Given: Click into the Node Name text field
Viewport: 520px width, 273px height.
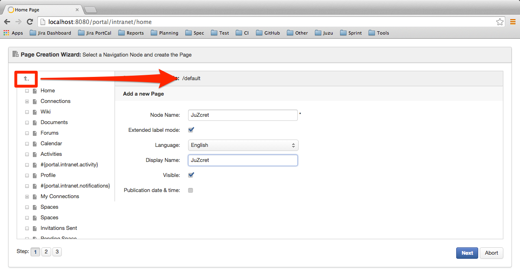Looking at the screenshot, I should (x=243, y=115).
